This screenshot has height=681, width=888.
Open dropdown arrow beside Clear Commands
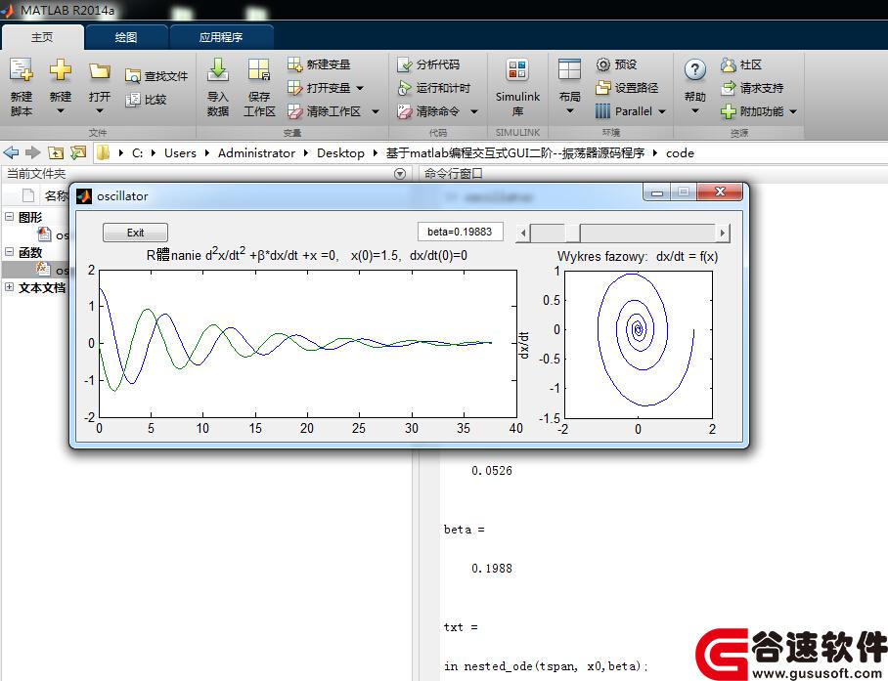[474, 112]
